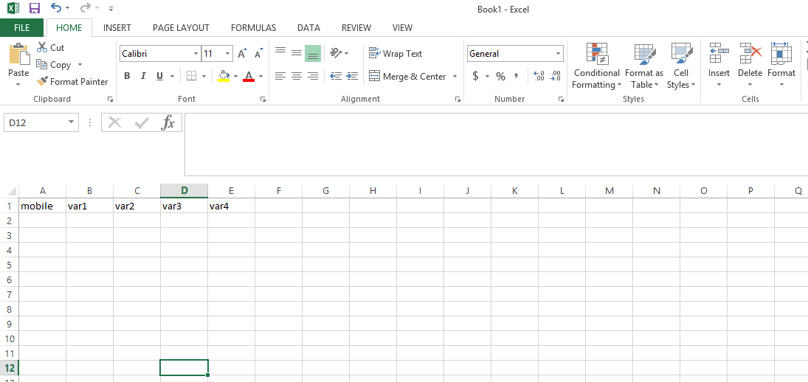Open the fill color dropdown arrow
This screenshot has width=808, height=382.
pyautogui.click(x=235, y=76)
